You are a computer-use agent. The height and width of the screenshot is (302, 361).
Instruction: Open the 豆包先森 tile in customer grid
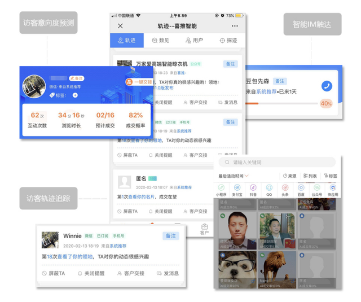click(x=316, y=204)
